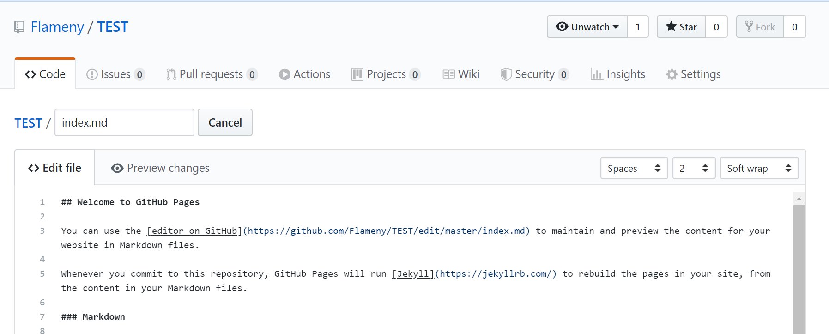829x334 pixels.
Task: Open the Insights tab
Action: coord(618,74)
